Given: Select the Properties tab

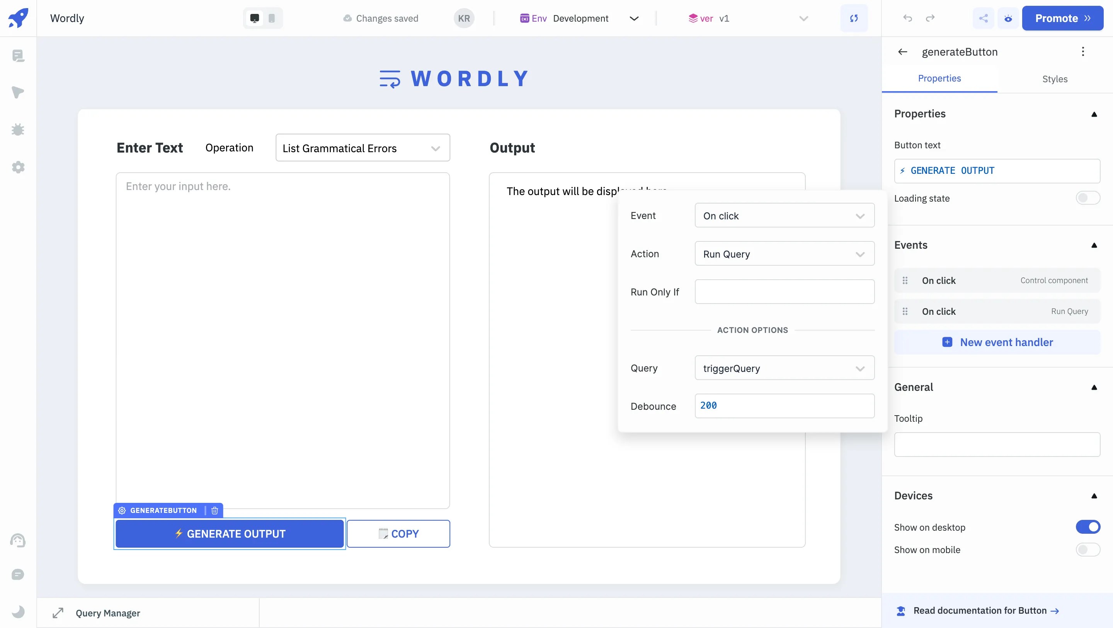Looking at the screenshot, I should [939, 79].
